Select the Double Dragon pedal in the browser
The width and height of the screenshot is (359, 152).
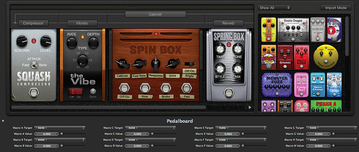tap(293, 30)
